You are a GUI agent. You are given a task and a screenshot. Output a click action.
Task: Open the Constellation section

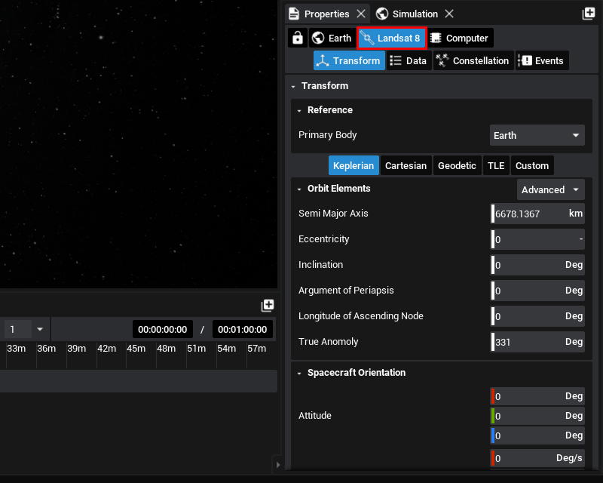[x=474, y=60]
